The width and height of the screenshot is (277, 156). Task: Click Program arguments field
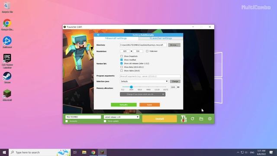[150, 76]
